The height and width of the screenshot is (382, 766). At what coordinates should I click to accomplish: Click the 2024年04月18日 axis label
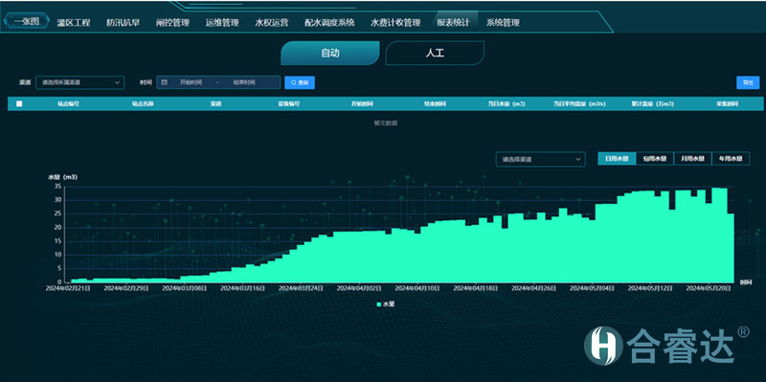pos(475,289)
